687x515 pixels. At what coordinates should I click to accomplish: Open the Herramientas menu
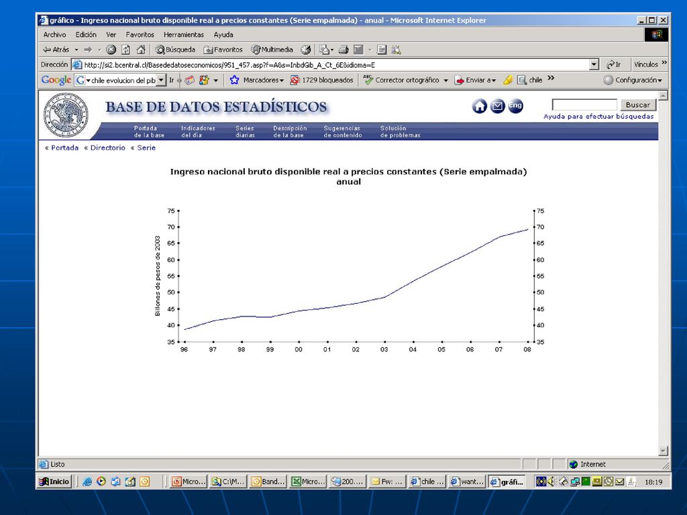(x=184, y=35)
